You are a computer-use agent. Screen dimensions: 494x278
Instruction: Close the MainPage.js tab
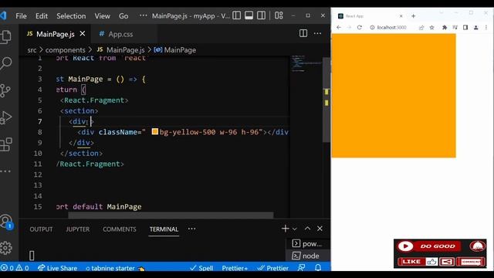point(83,33)
